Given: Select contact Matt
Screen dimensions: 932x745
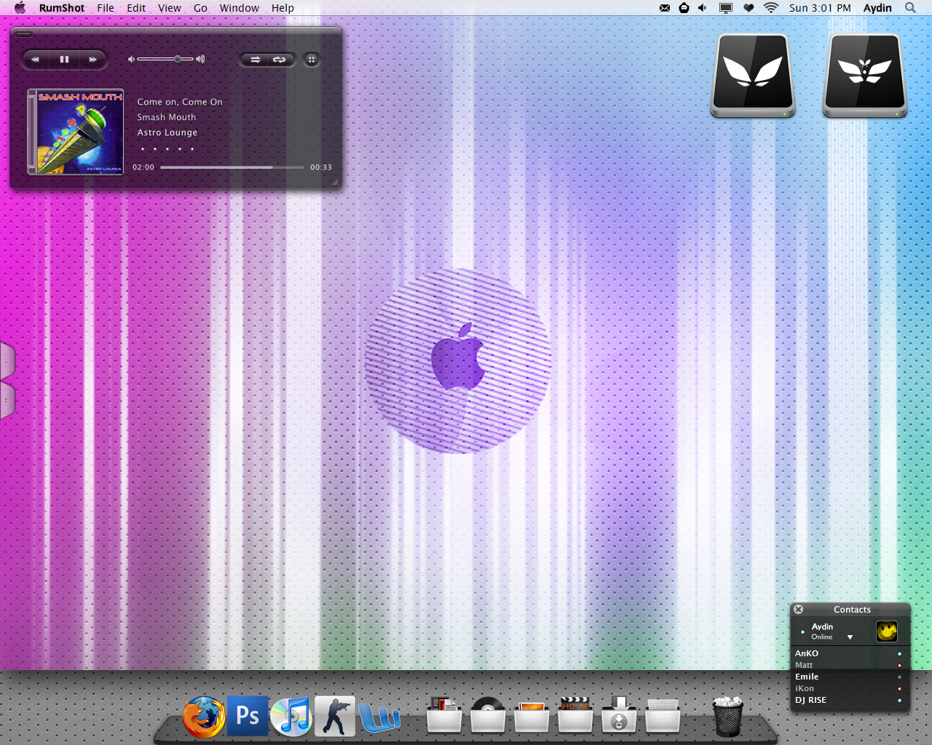Looking at the screenshot, I should [x=850, y=665].
